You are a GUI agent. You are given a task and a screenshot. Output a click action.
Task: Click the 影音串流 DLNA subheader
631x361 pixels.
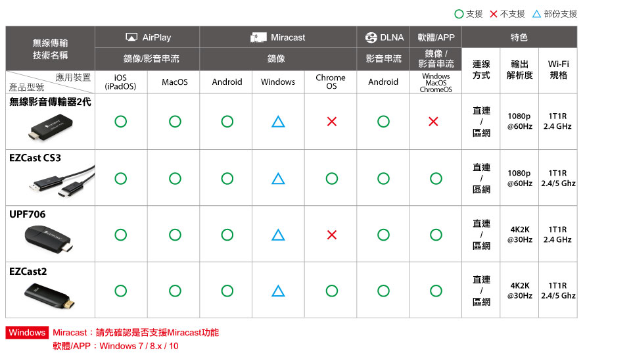point(383,59)
